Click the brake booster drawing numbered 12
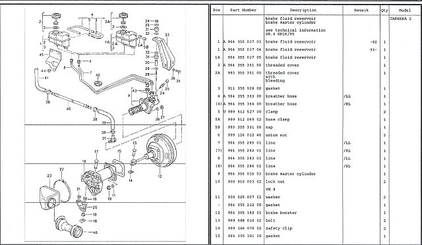Screen dimensions: 422x245 coord(161,151)
